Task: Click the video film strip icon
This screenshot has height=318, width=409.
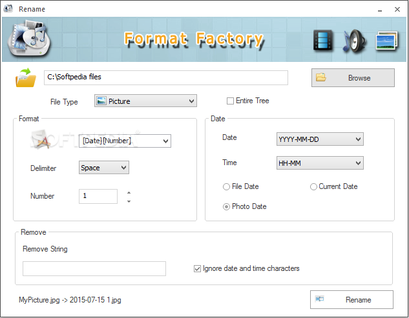Action: [323, 40]
